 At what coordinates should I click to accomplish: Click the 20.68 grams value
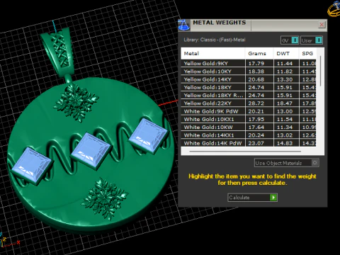[256, 79]
